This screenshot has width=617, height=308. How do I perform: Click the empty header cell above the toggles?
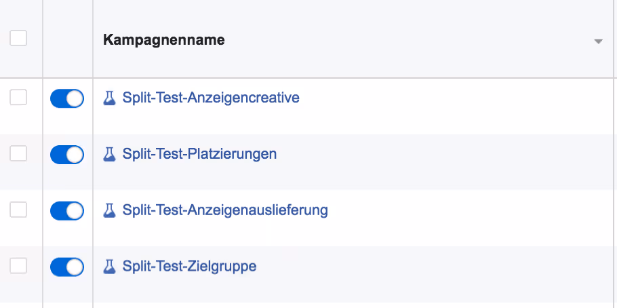(68, 39)
